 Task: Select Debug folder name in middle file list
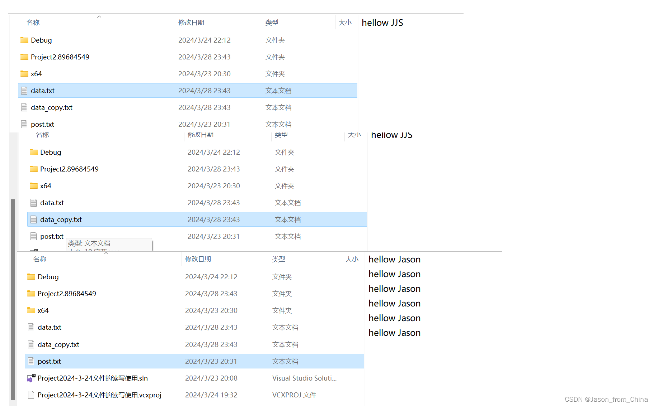click(x=51, y=152)
